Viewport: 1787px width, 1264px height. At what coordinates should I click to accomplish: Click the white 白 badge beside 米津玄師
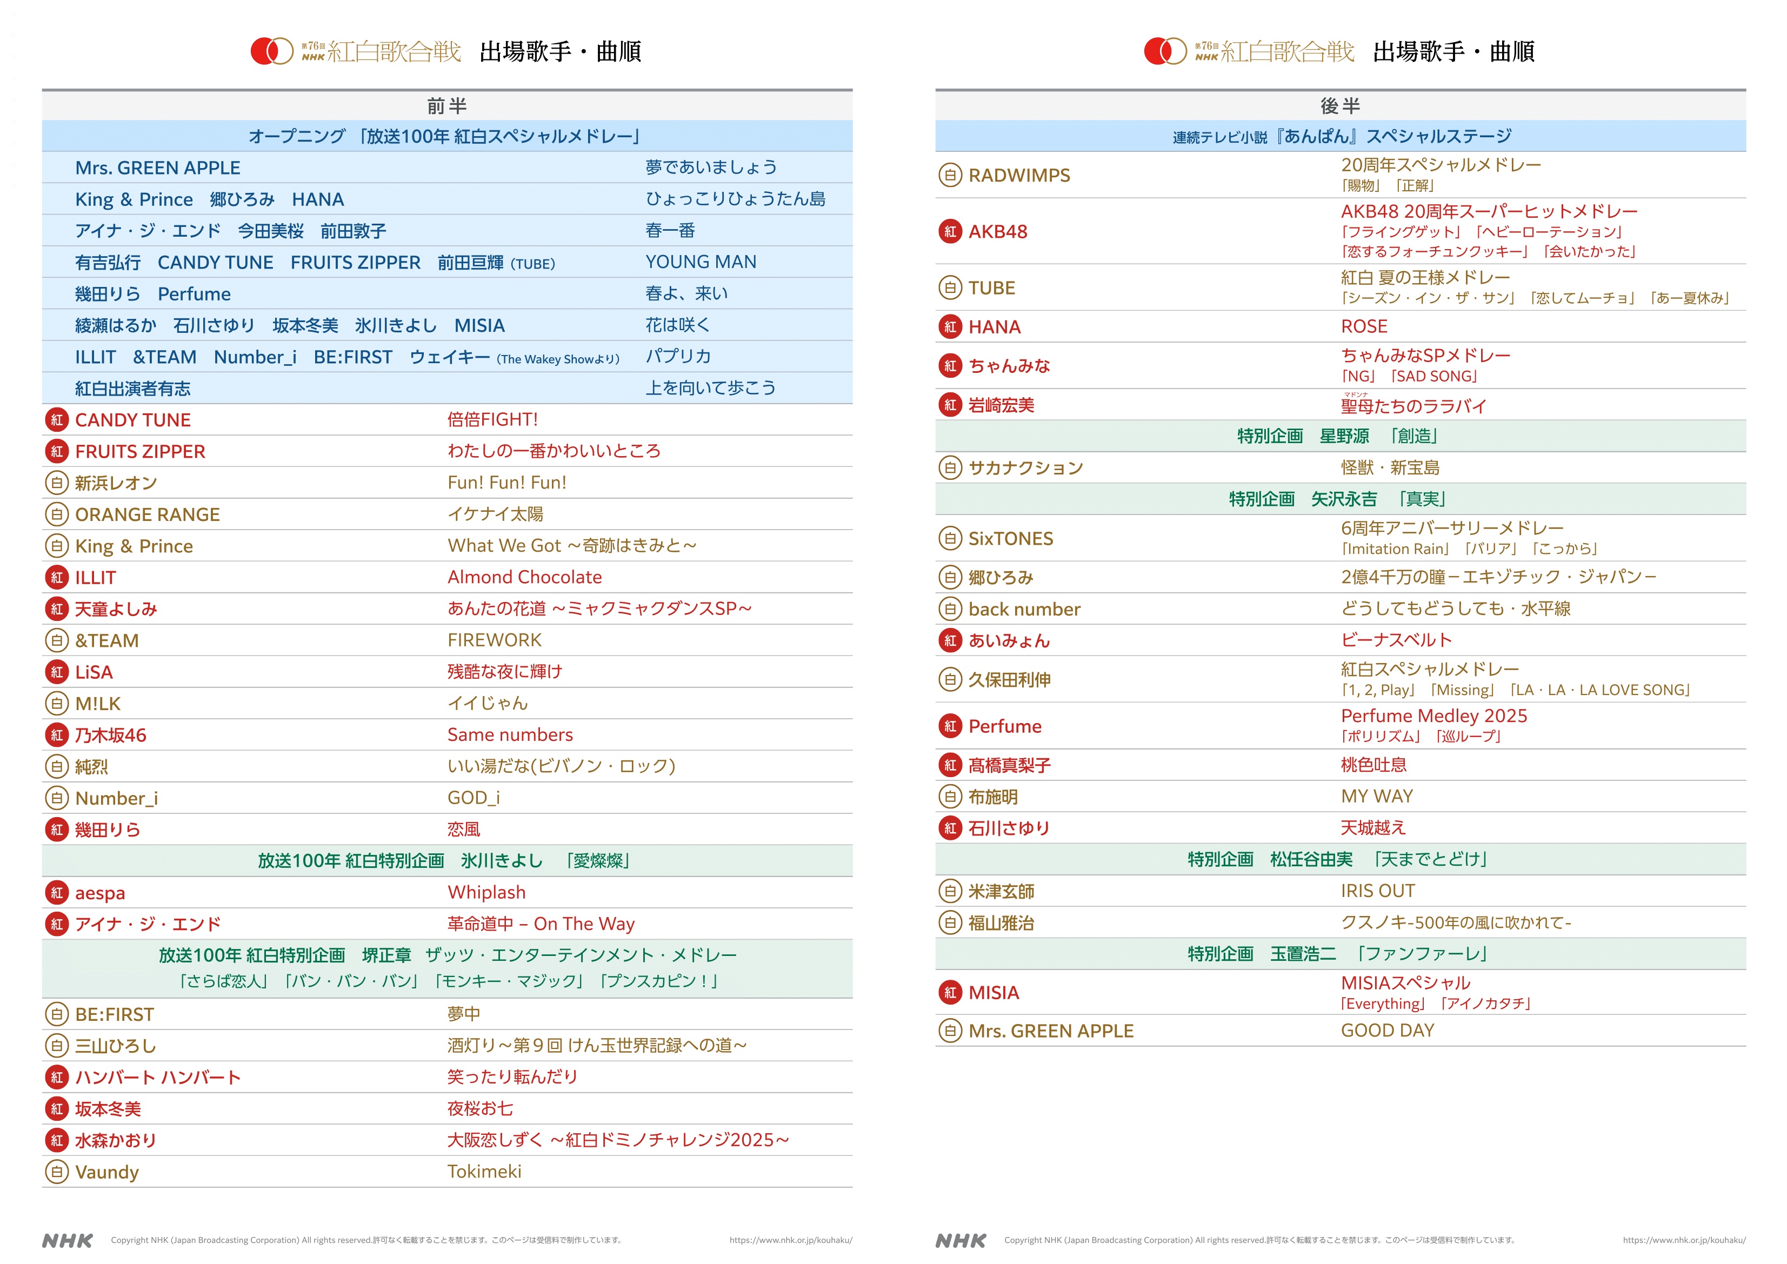tap(950, 891)
